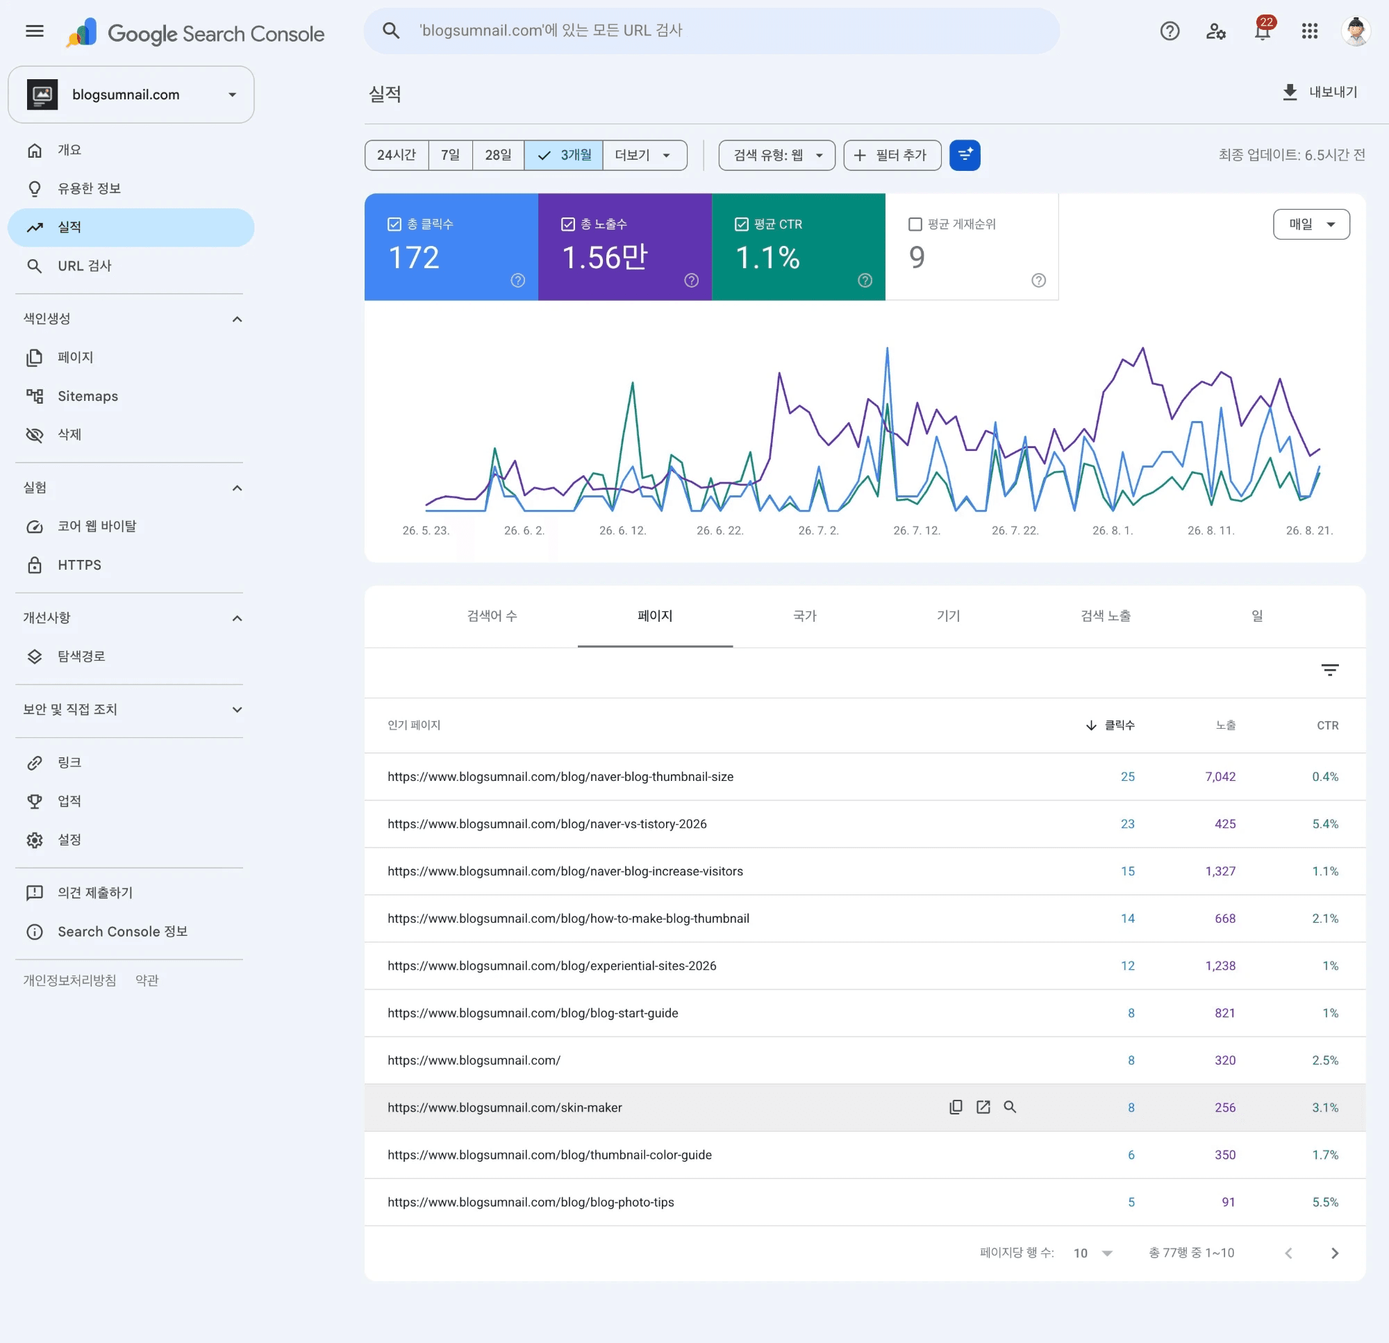The width and height of the screenshot is (1389, 1343).
Task: Switch to the 검색어 수 tab
Action: pyautogui.click(x=492, y=616)
